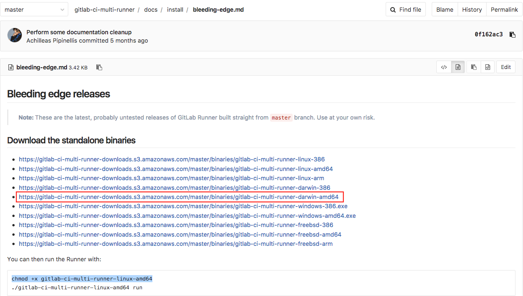Copy the file source to clipboard
The height and width of the screenshot is (296, 523).
(474, 67)
